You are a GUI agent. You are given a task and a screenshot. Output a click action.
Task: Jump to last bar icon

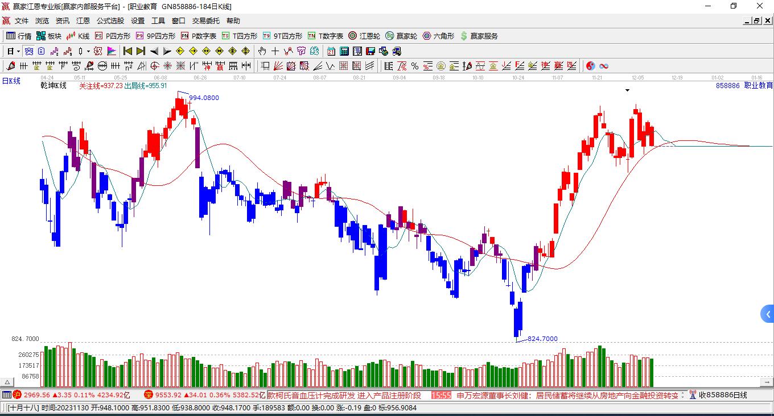tap(141, 51)
